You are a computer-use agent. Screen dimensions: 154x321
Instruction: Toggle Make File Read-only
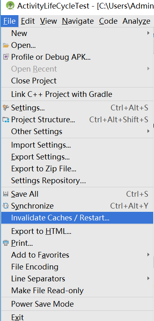77,290
